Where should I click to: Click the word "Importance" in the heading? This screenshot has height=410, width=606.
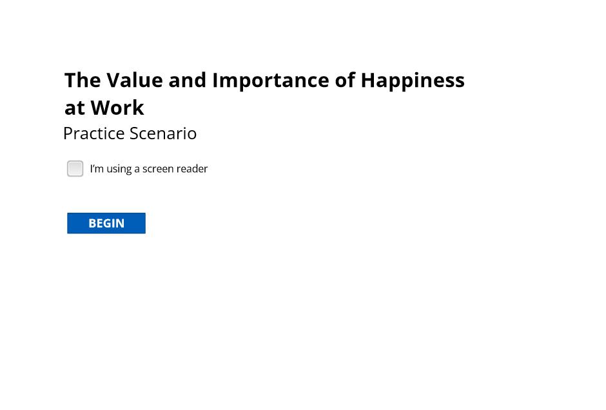pyautogui.click(x=271, y=81)
